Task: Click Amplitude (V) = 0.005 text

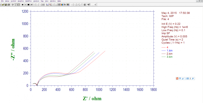Action: click(174, 37)
